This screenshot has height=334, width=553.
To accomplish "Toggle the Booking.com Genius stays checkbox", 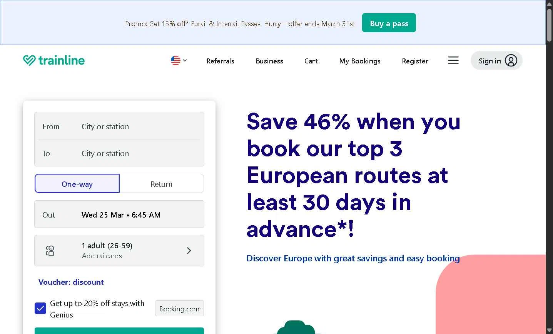I will click(x=40, y=308).
